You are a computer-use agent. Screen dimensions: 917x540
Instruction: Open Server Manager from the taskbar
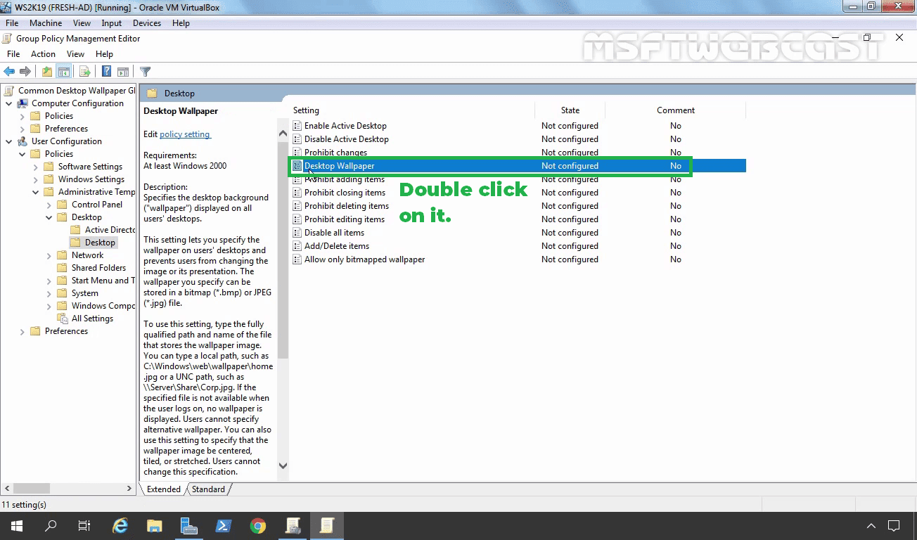click(x=189, y=525)
